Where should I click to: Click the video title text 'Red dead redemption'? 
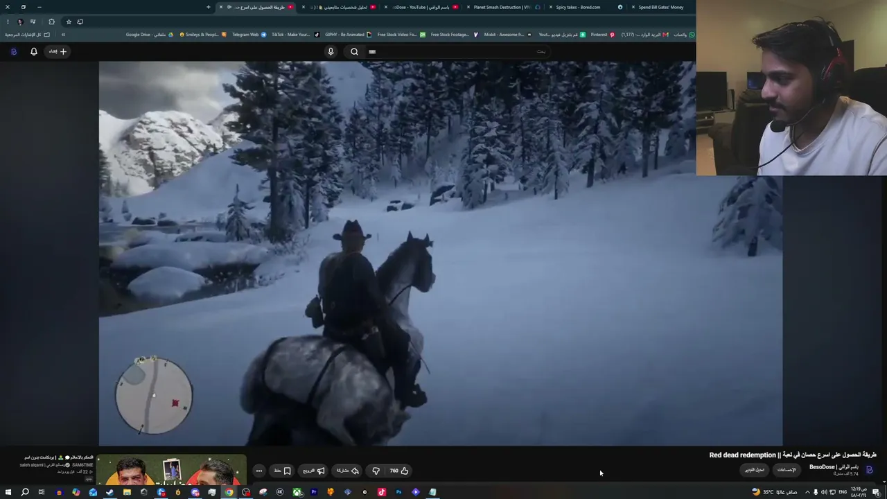tap(742, 455)
